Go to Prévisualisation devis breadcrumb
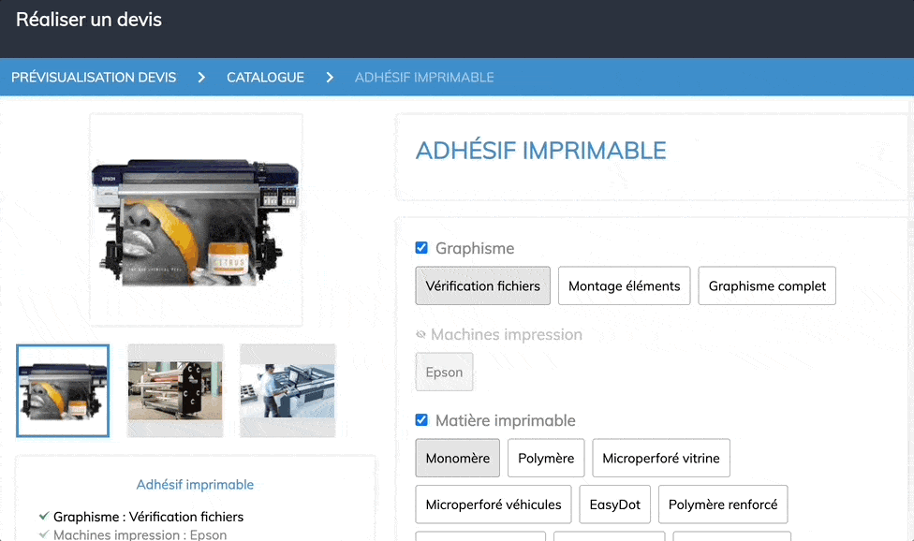The height and width of the screenshot is (541, 914). (x=94, y=78)
